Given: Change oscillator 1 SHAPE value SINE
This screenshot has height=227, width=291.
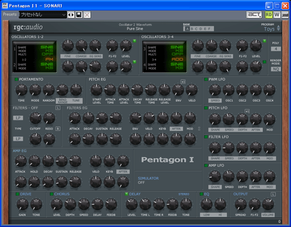Looking at the screenshot, I should [47, 47].
